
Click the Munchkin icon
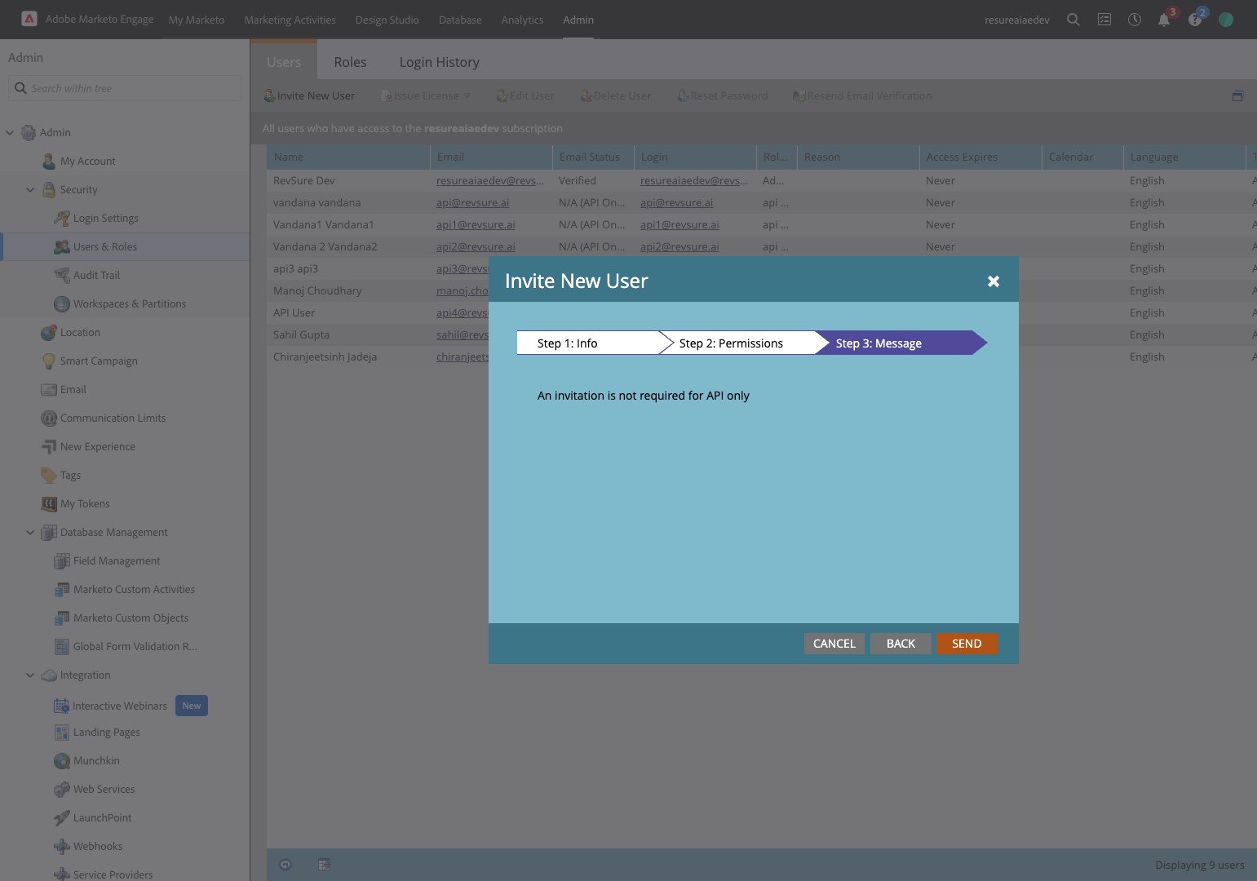(62, 760)
